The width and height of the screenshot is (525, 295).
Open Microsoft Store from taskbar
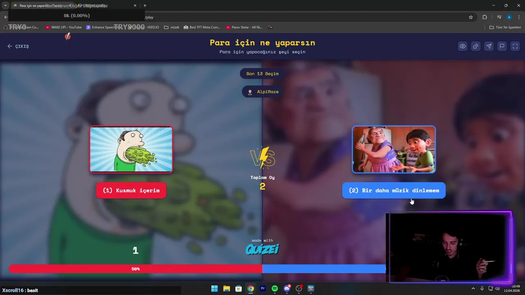point(239,288)
